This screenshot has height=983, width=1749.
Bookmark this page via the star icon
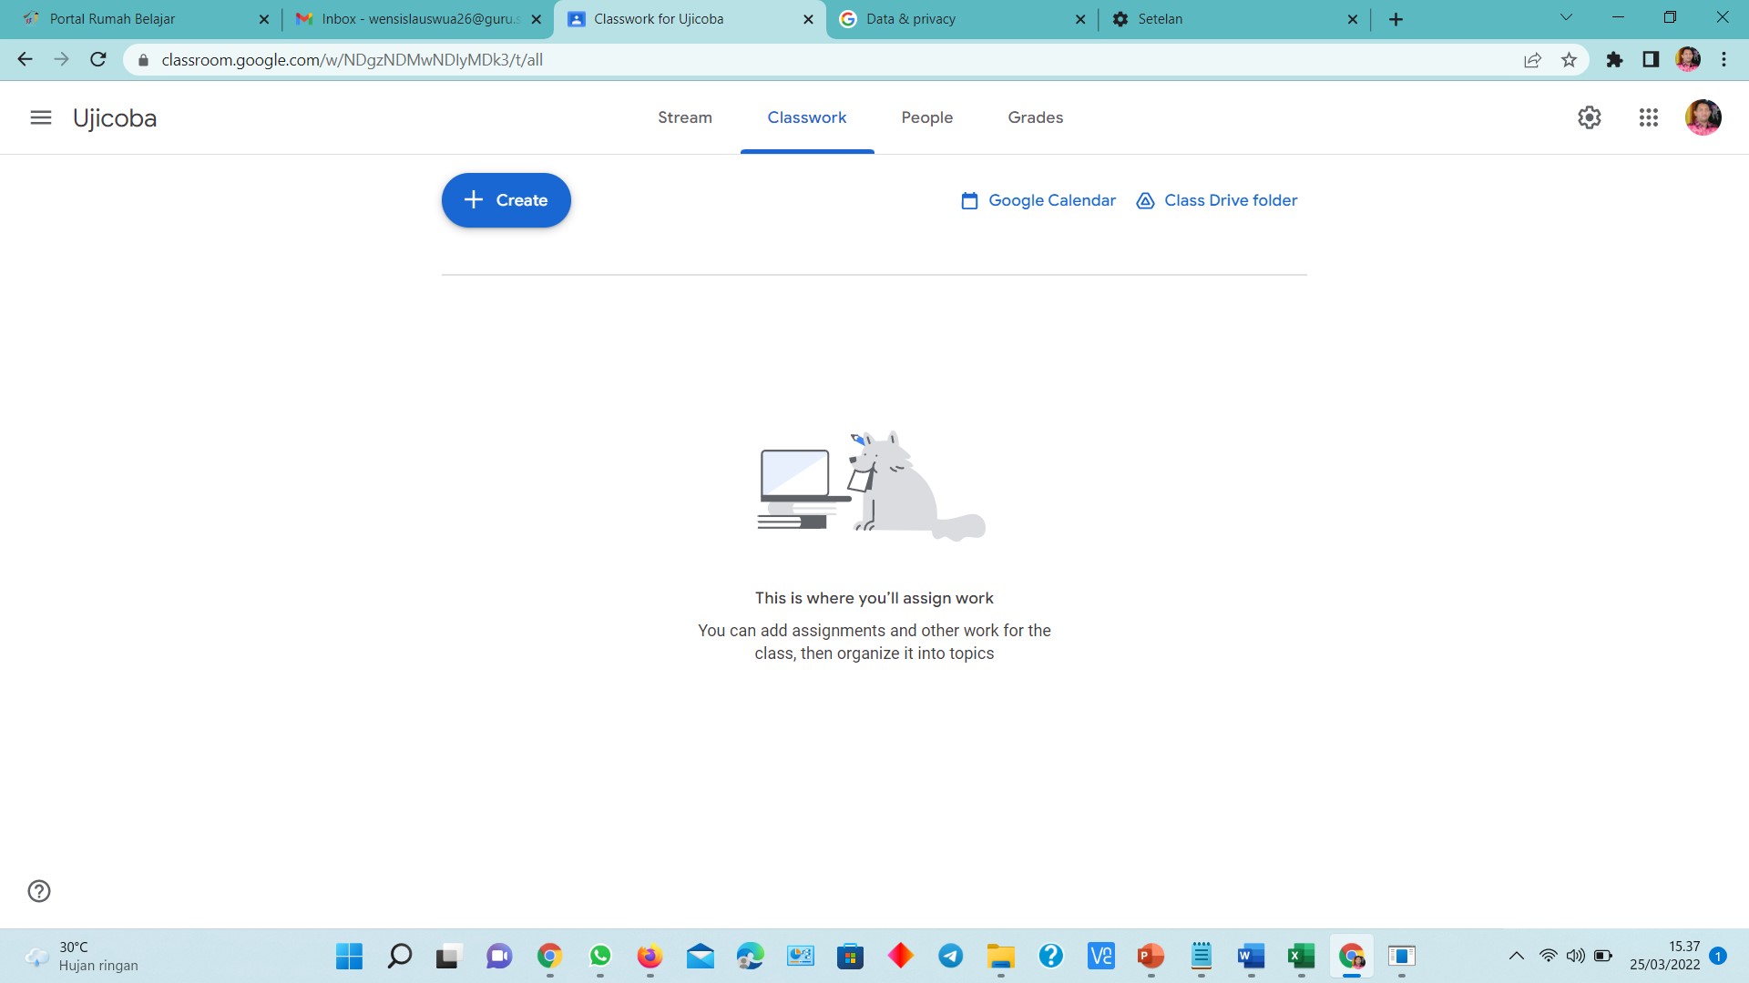tap(1569, 59)
